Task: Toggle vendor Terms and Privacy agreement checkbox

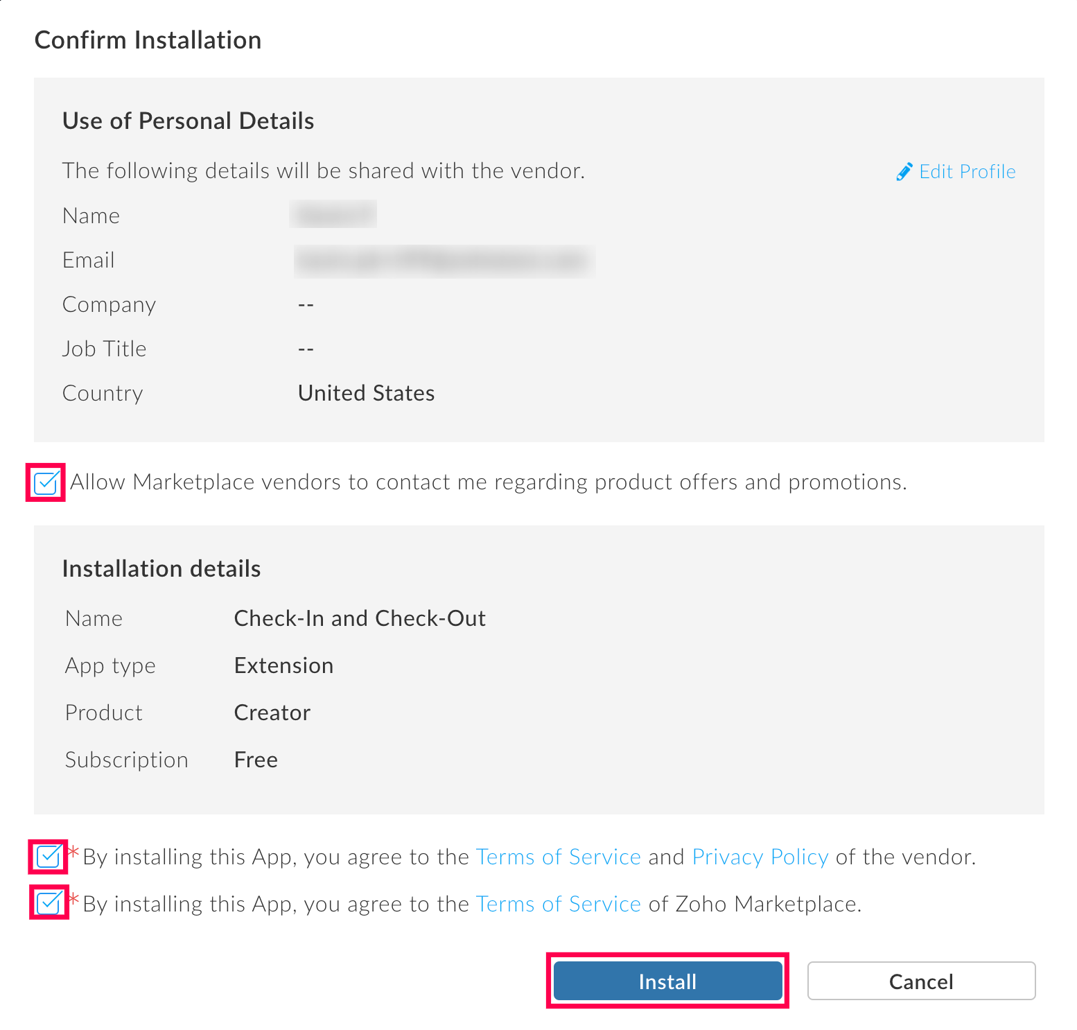Action: (49, 857)
